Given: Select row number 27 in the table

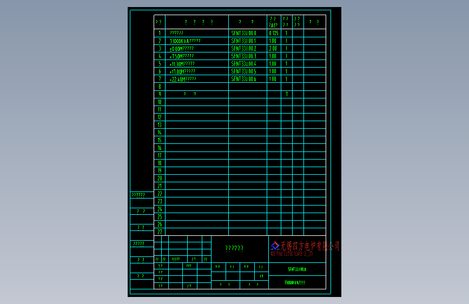Looking at the screenshot, I should coord(160,232).
